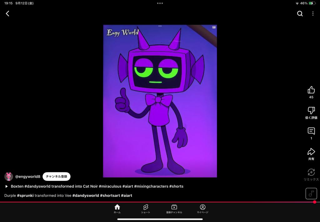Open the comments icon

click(311, 131)
